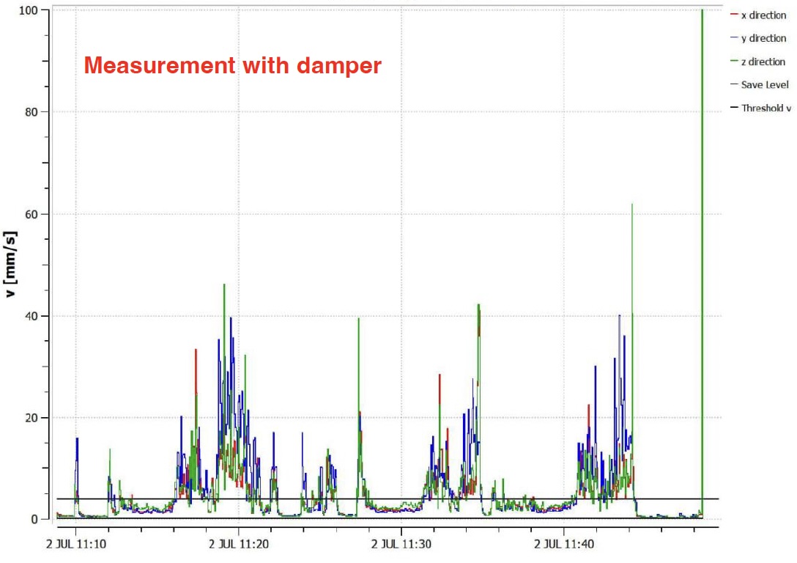797x563 pixels.
Task: Click the green z direction legend line
Action: point(734,61)
